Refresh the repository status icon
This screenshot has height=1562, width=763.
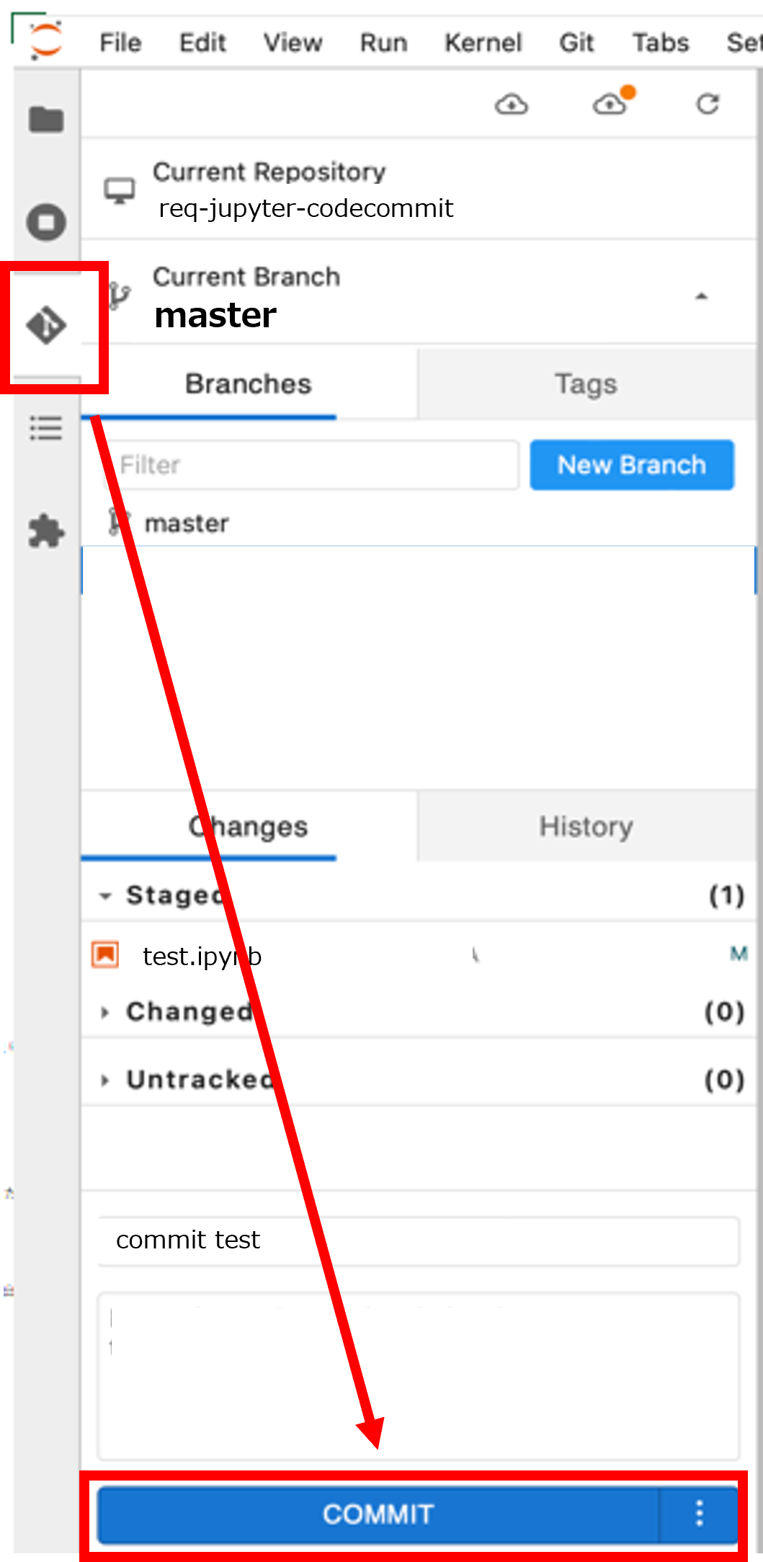point(708,105)
